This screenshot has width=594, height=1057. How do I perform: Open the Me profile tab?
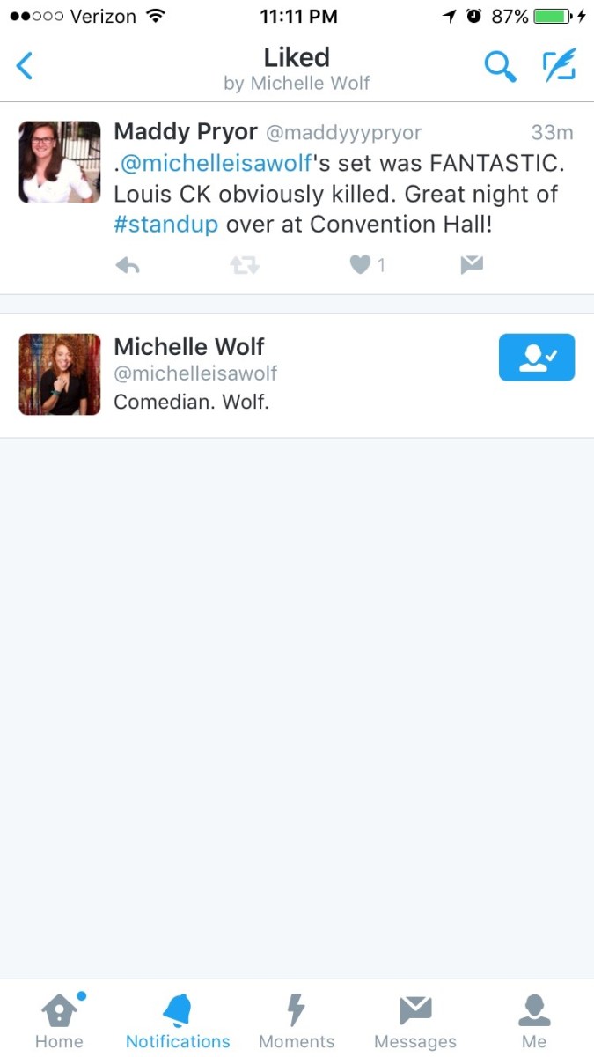534,1022
